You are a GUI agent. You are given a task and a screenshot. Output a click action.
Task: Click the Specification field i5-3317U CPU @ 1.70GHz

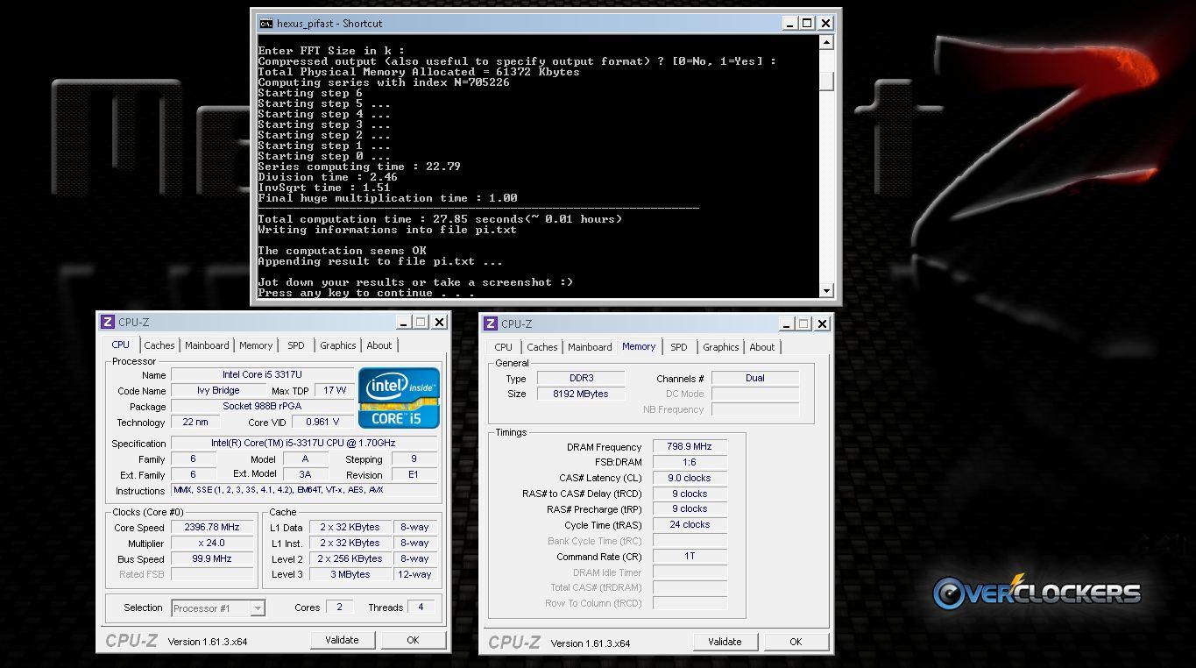coord(303,443)
